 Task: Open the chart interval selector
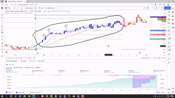(18, 8)
